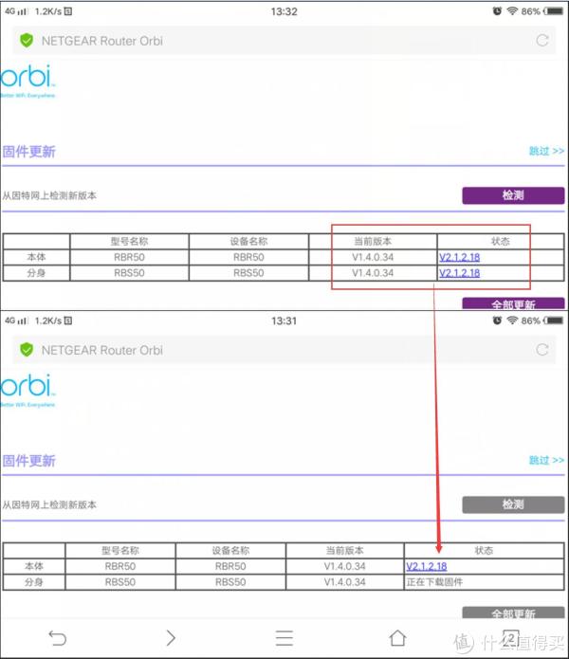This screenshot has width=569, height=659.
Task: Open V2.1.2.18 link pointed by red arrow
Action: [426, 566]
